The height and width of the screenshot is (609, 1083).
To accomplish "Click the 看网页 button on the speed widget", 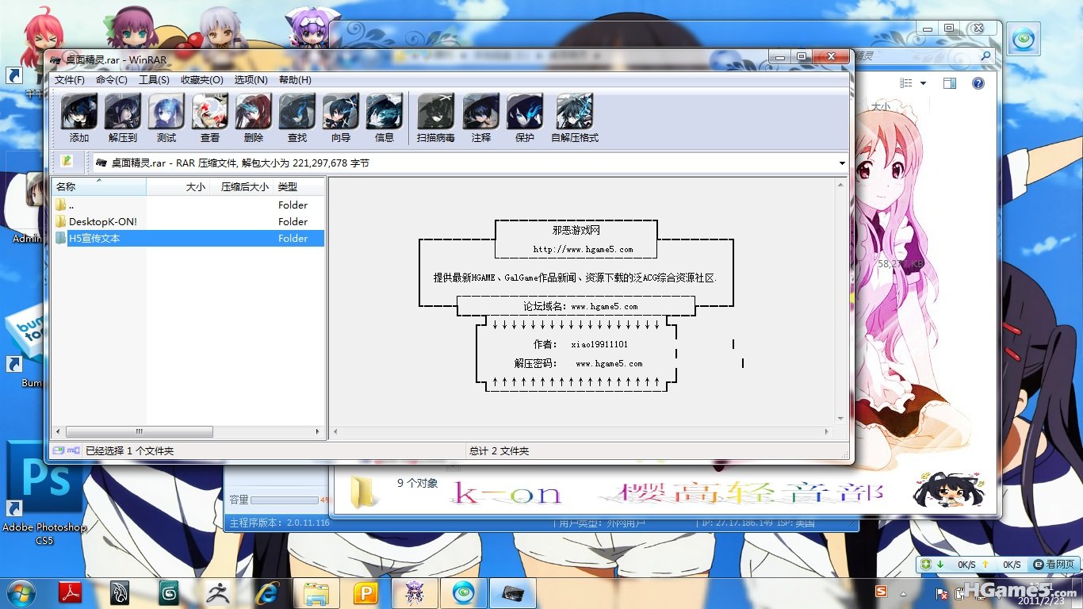I will coord(1054,565).
